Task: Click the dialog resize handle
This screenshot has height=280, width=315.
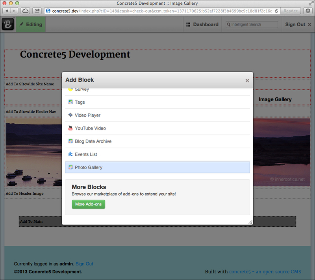Action: 250,222
